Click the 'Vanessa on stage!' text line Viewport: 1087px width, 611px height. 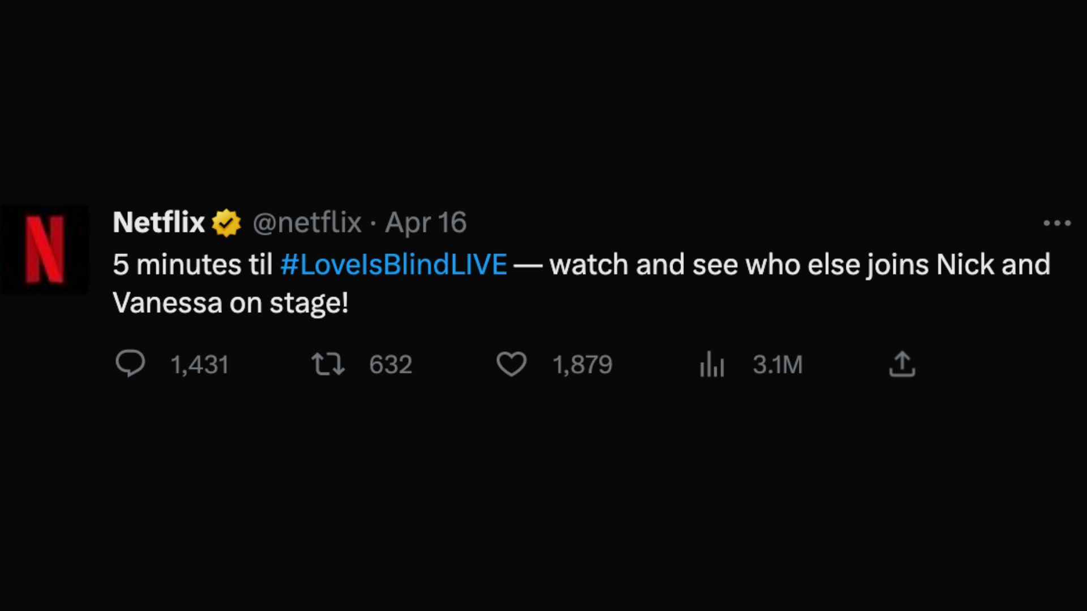point(230,303)
